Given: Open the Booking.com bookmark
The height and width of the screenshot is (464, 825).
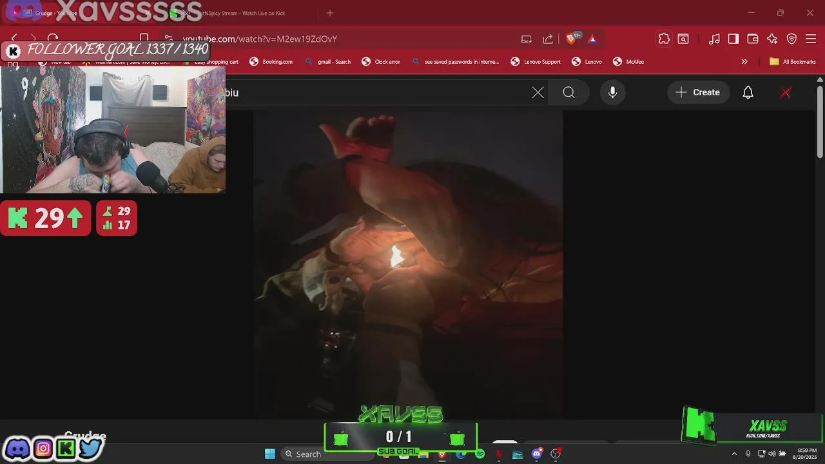Looking at the screenshot, I should click(271, 62).
